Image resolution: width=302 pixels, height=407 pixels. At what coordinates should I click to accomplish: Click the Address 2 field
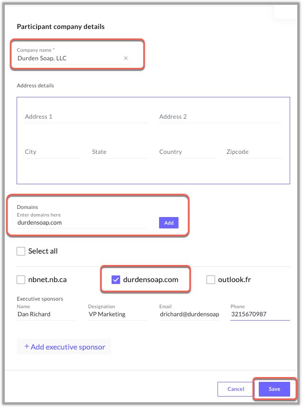point(220,117)
